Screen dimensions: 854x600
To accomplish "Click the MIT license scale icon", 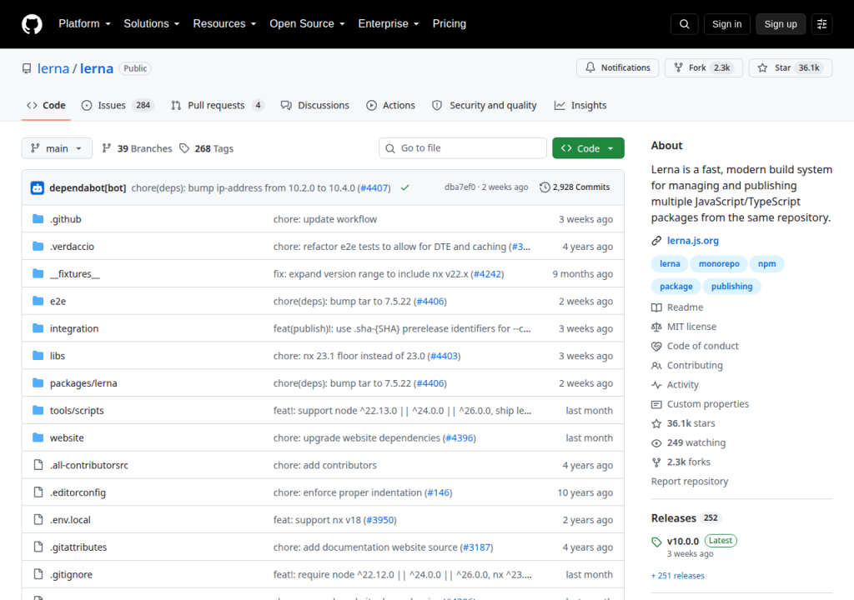I will [656, 327].
